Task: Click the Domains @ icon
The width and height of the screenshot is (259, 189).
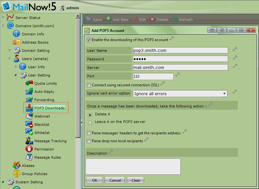Action: tap(10, 26)
